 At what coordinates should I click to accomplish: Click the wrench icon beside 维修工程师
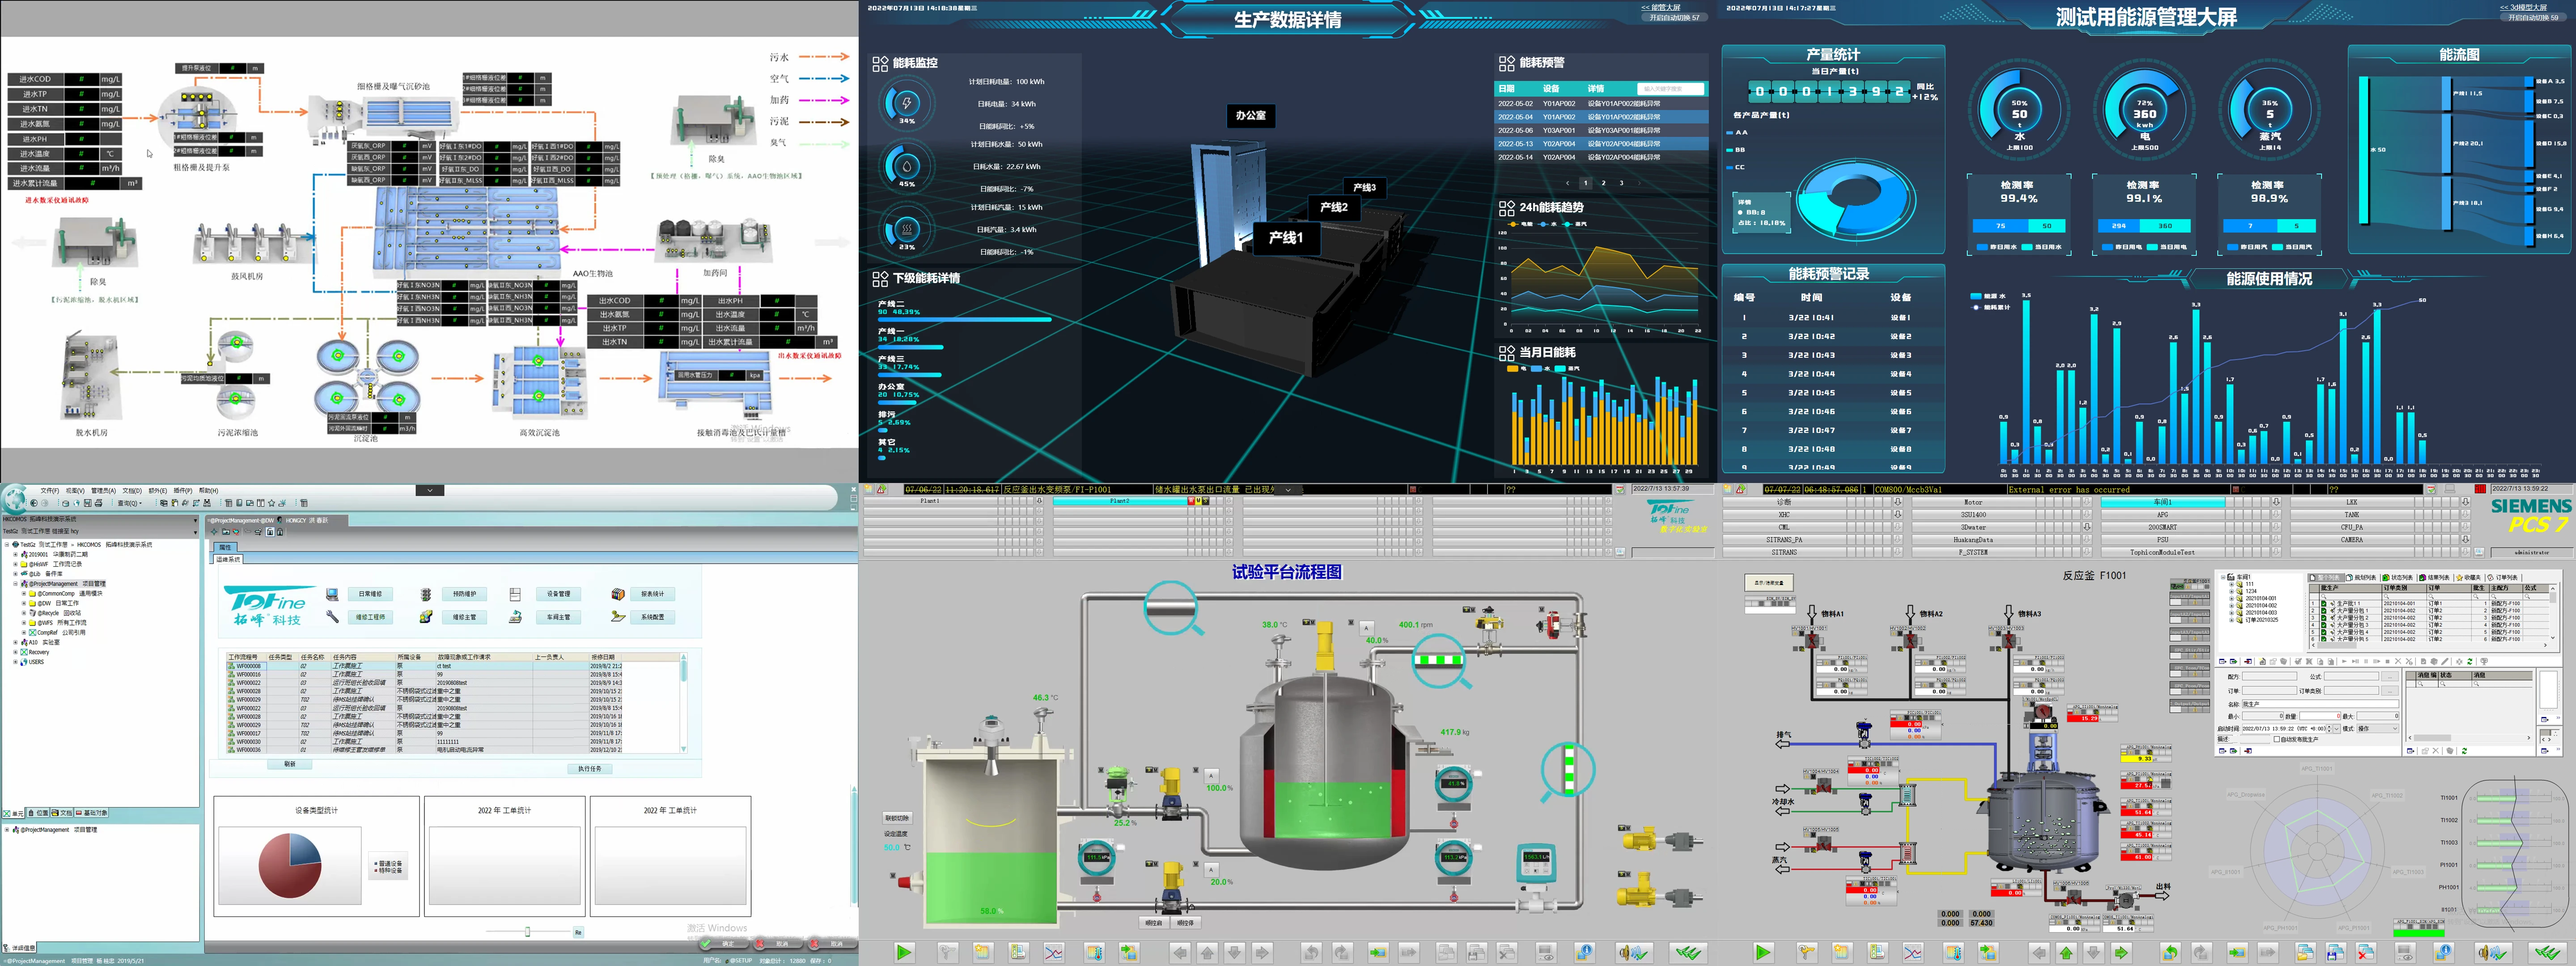coord(332,617)
